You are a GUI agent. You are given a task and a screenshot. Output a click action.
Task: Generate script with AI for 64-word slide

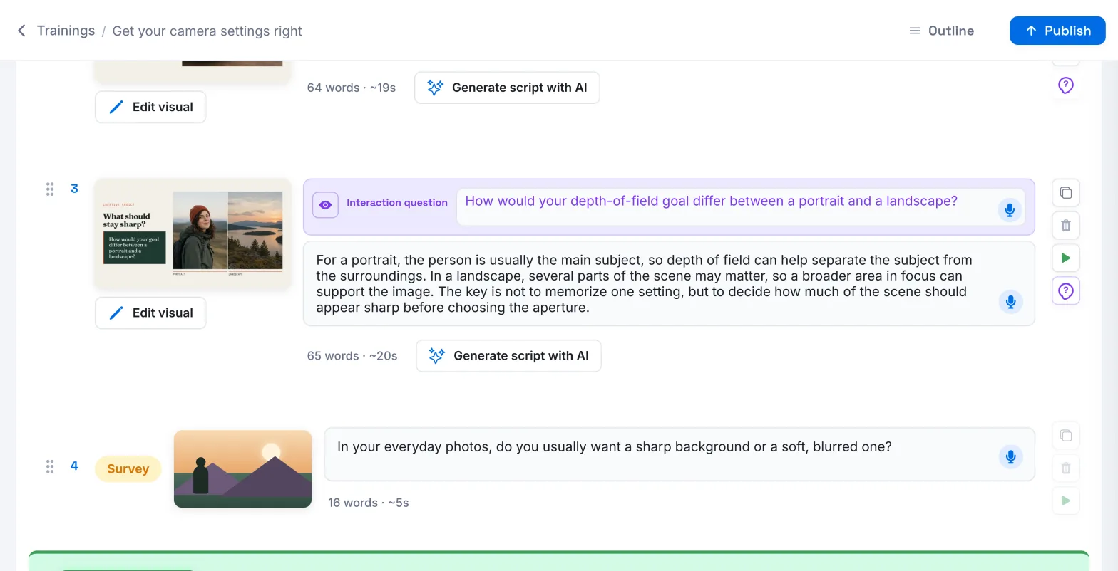[x=507, y=88]
